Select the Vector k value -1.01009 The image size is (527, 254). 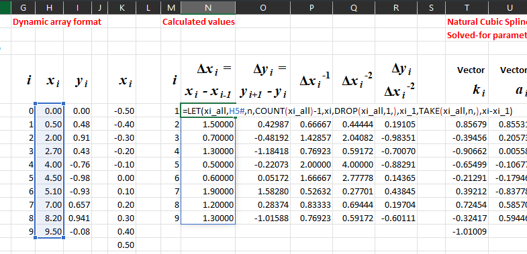pos(467,232)
